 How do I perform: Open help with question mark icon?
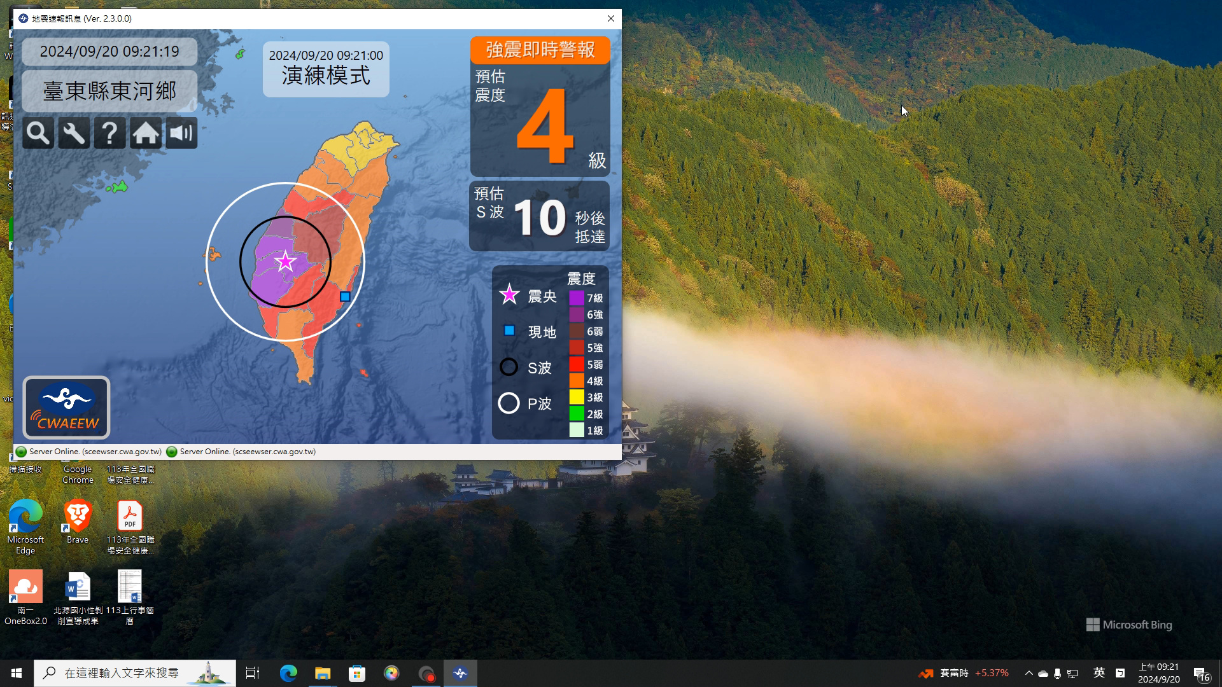pos(109,134)
